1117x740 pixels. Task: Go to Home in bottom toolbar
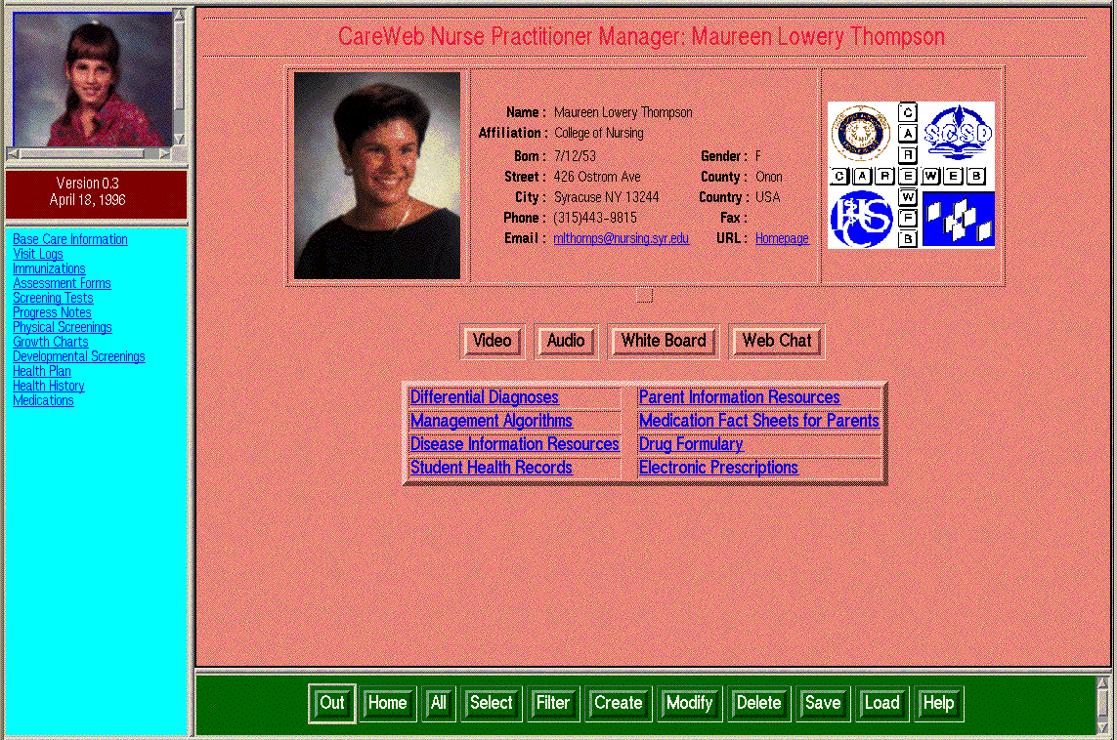(x=387, y=704)
